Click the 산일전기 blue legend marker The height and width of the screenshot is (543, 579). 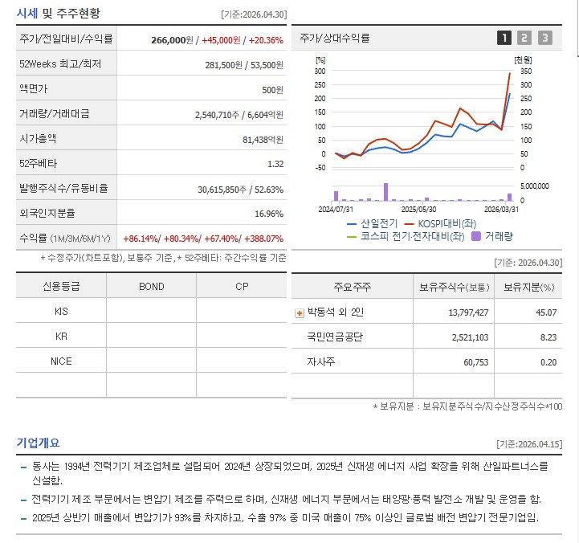coord(352,224)
